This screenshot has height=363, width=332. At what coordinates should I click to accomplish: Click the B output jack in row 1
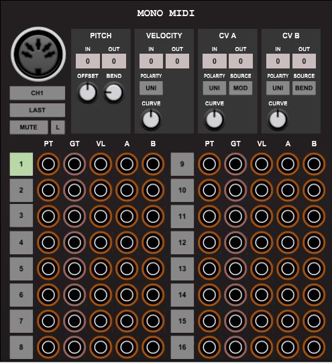153,164
